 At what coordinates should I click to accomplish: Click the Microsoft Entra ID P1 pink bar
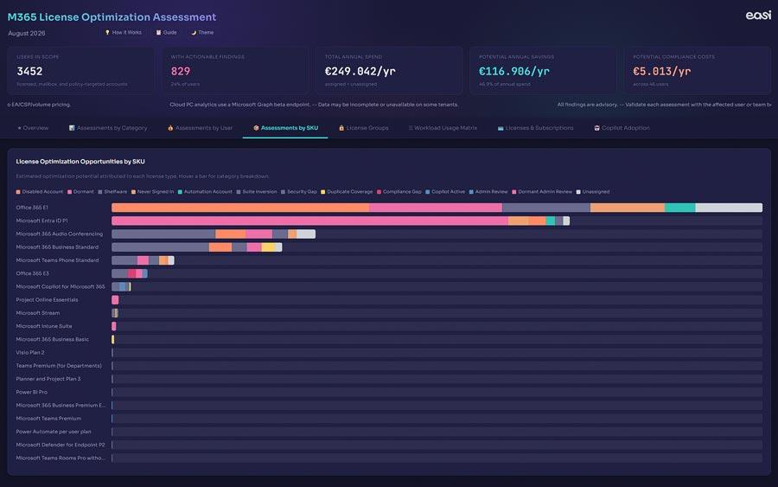coord(309,221)
